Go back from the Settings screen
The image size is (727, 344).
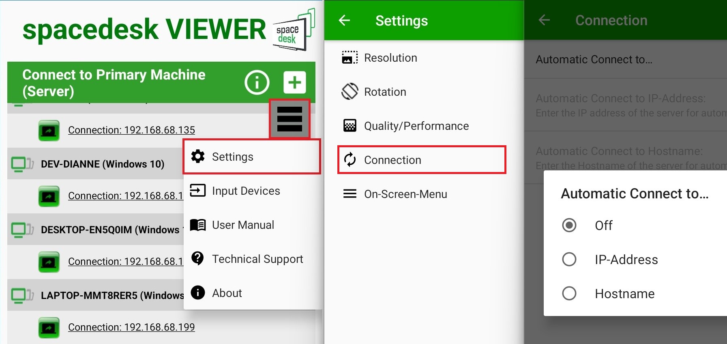344,20
